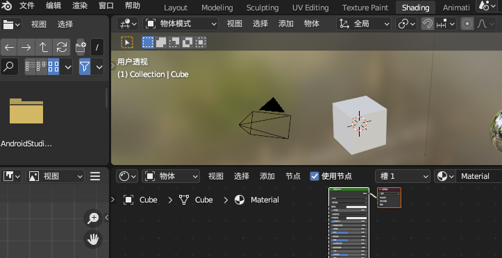Open the shader type 物体 dropdown
502x258 pixels.
(x=171, y=176)
